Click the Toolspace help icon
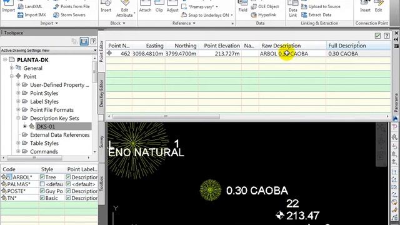The image size is (400, 225). pyautogui.click(x=93, y=41)
